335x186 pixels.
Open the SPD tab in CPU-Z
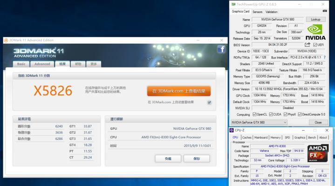pyautogui.click(x=287, y=138)
